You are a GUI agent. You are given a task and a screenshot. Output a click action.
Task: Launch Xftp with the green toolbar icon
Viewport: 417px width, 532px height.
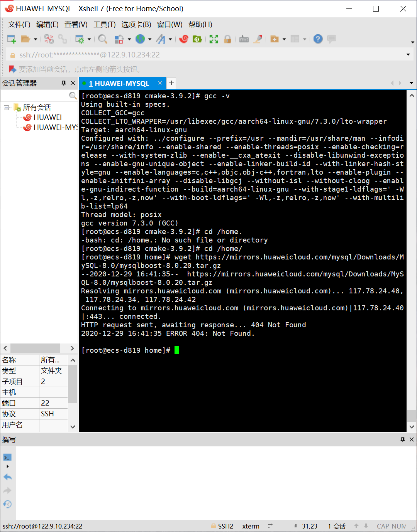197,39
